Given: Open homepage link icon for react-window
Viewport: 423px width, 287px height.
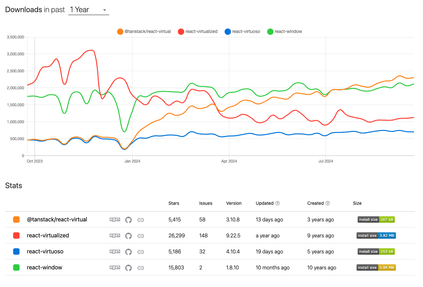Looking at the screenshot, I should 141,268.
